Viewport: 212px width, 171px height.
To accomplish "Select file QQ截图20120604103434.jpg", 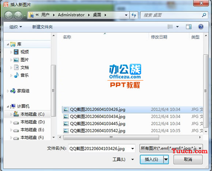I will click(x=98, y=116).
